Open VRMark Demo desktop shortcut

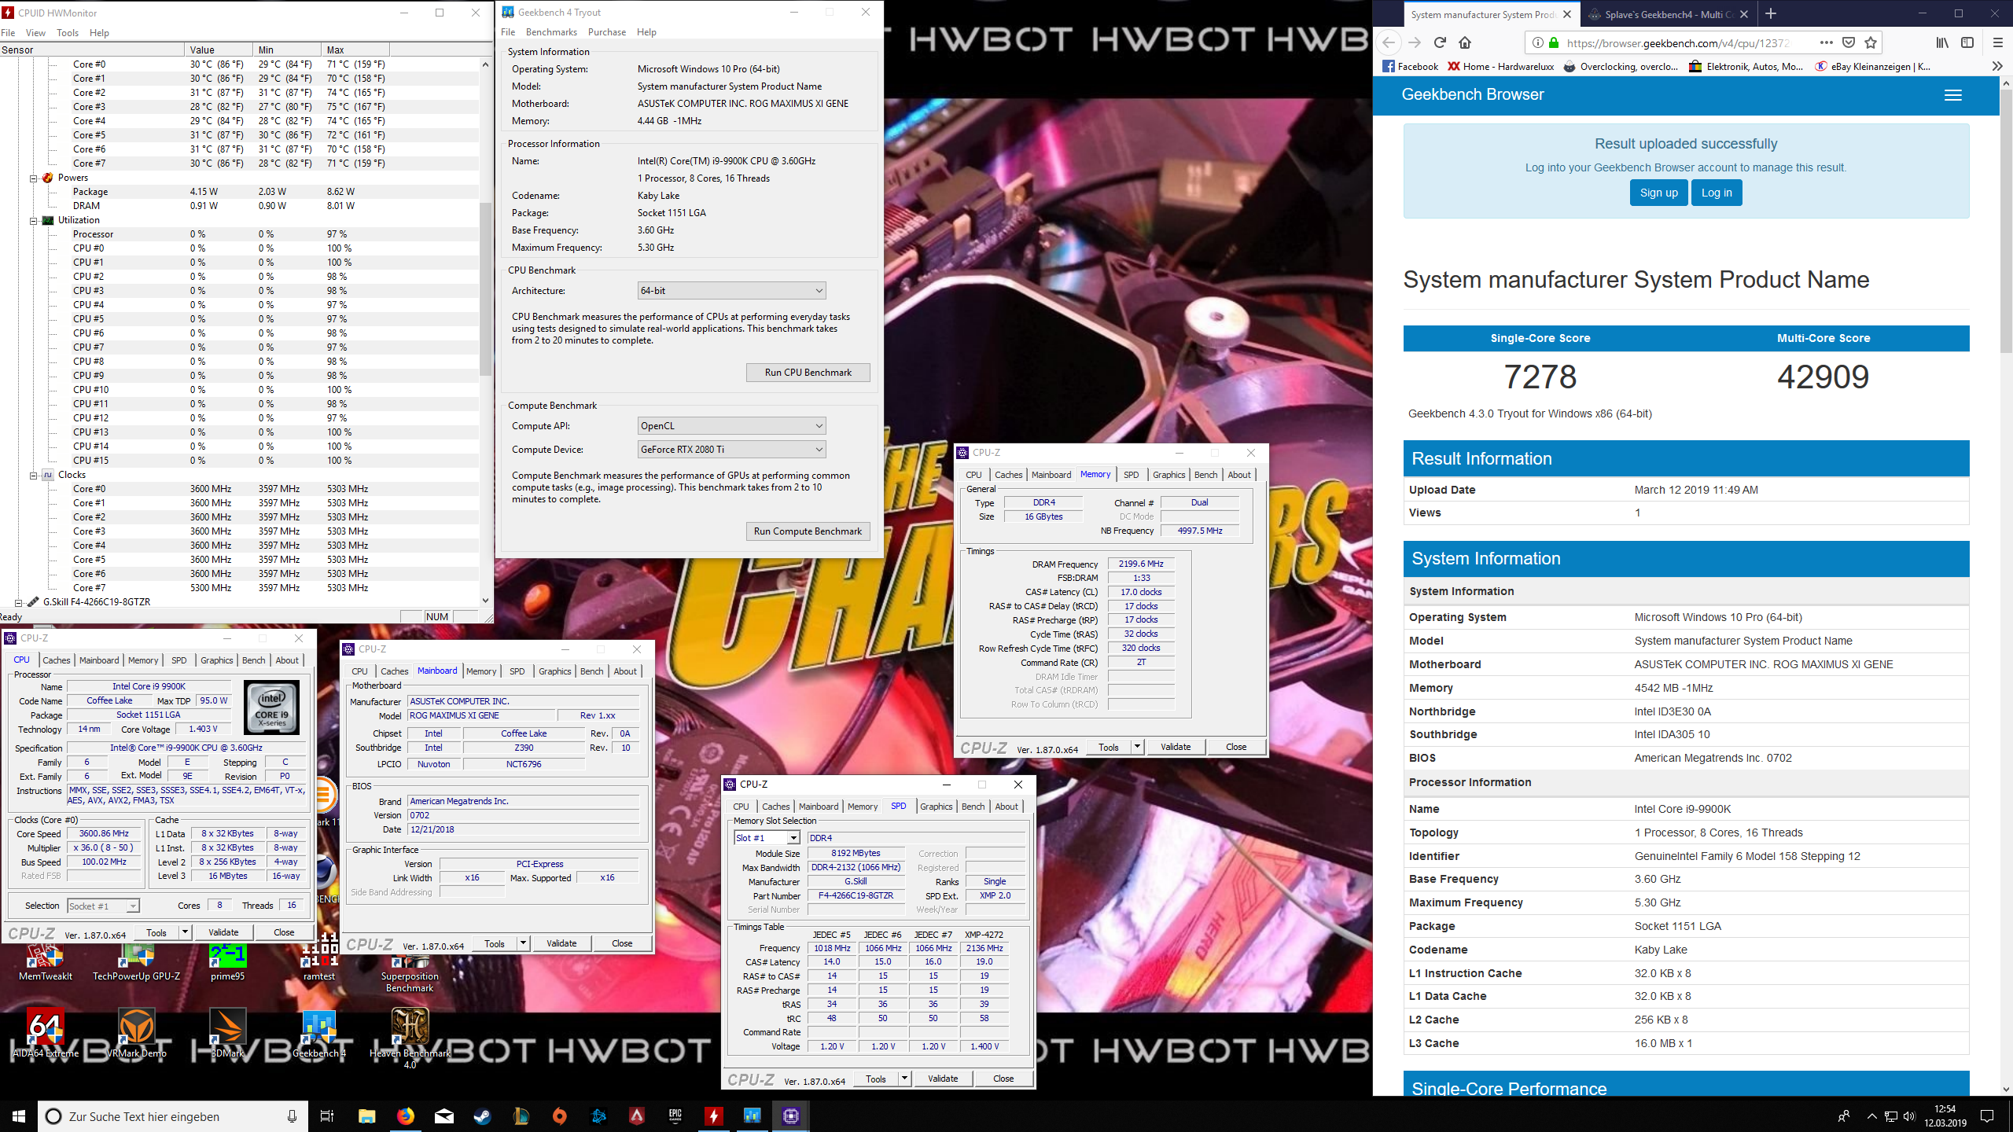click(136, 1033)
